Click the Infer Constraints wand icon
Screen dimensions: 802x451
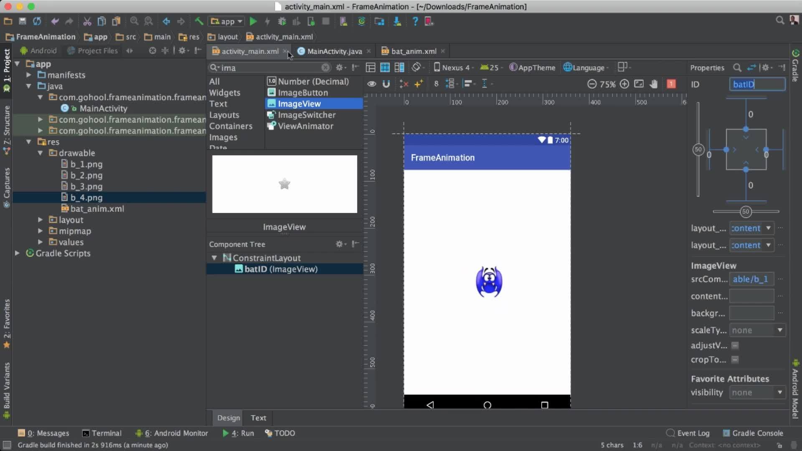click(x=419, y=84)
